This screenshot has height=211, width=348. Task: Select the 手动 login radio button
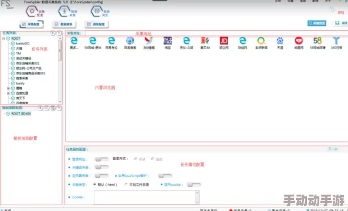[135, 159]
